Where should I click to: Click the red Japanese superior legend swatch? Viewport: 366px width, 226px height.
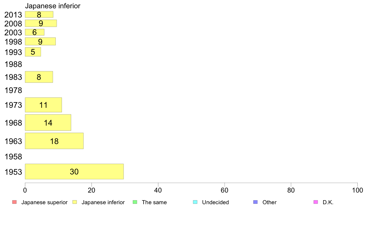(14, 202)
